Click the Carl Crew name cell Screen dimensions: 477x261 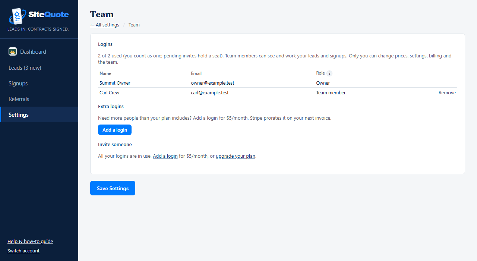[110, 93]
